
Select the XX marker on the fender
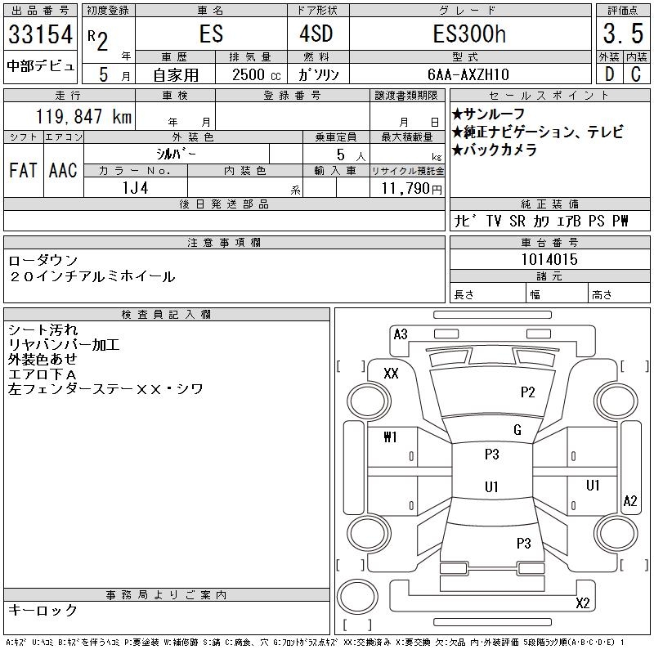(391, 374)
